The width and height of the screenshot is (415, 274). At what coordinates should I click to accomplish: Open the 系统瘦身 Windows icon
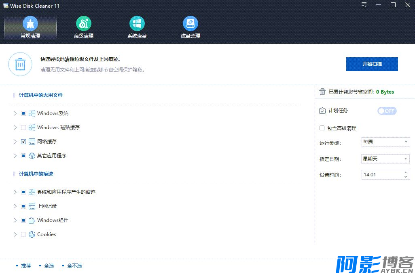[137, 23]
